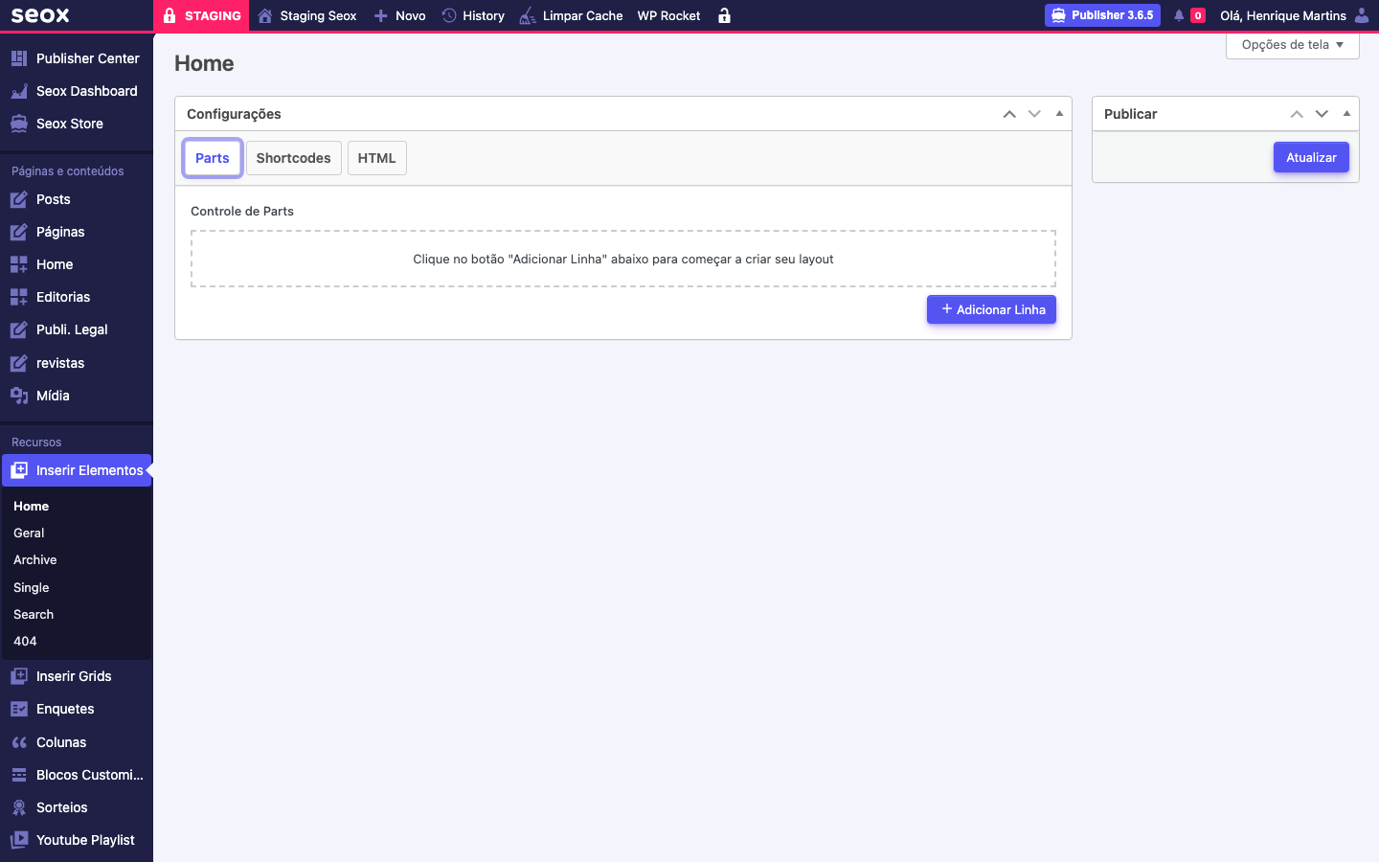Open the Youtube Playlist menu label
This screenshot has height=862, width=1379.
[85, 840]
